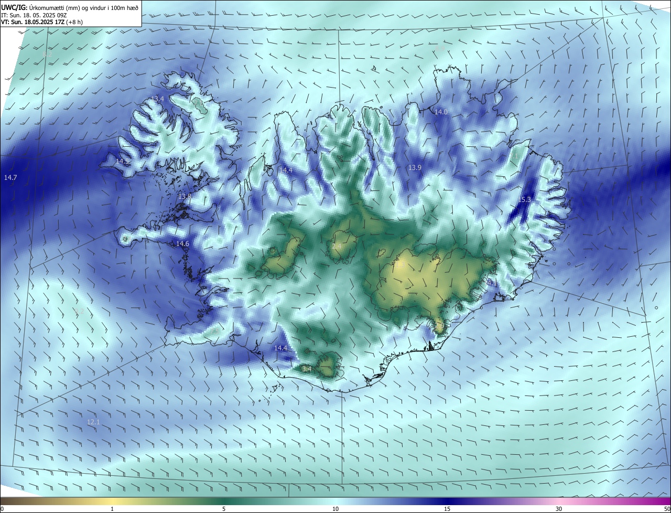Click the 2.4 value on the central glacier
This screenshot has height=513, width=671.
point(337,246)
